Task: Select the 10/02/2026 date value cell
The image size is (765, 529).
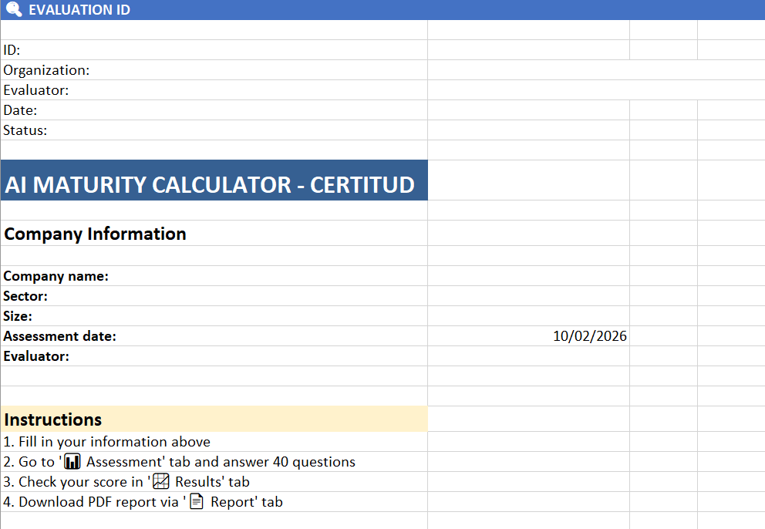Action: pos(529,335)
